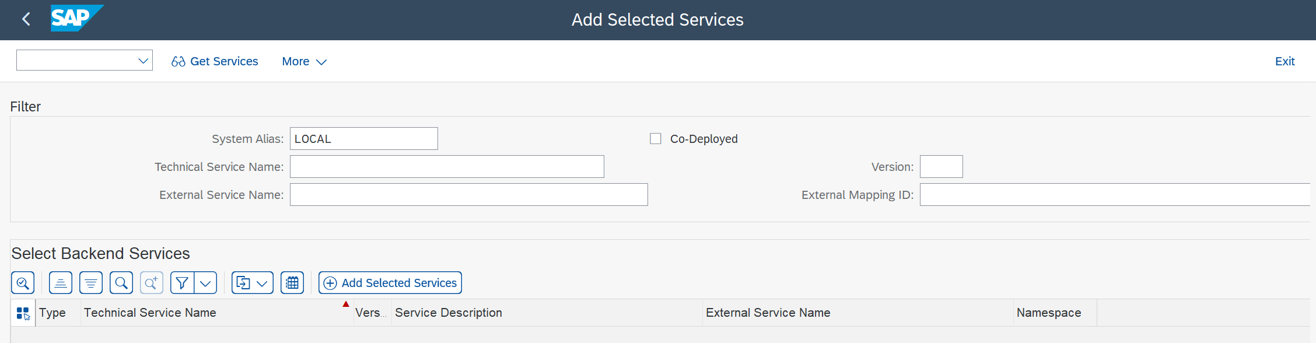This screenshot has width=1316, height=343.
Task: Click the SAP logo
Action: click(76, 18)
